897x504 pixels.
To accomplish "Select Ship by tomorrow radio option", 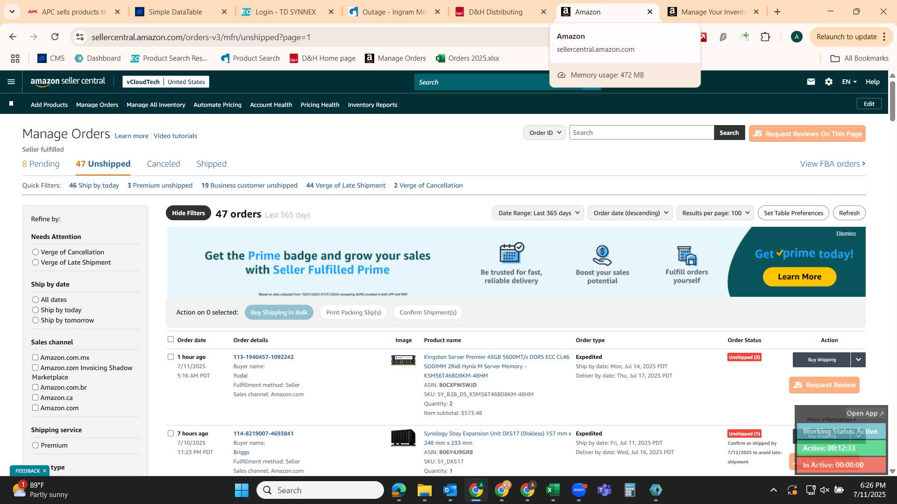I will point(36,320).
